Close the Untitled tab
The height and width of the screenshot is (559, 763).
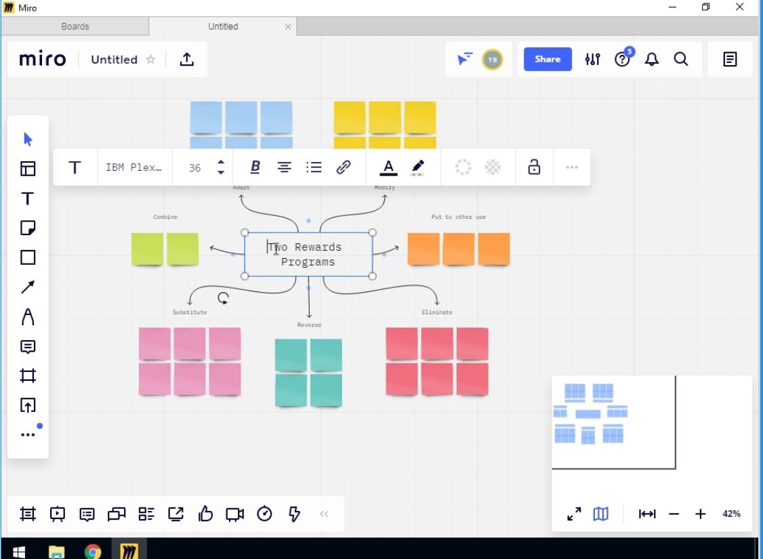[x=288, y=26]
